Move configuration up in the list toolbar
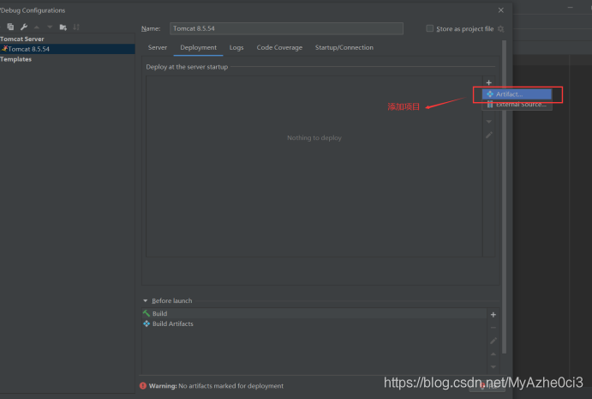The height and width of the screenshot is (399, 592). [37, 27]
